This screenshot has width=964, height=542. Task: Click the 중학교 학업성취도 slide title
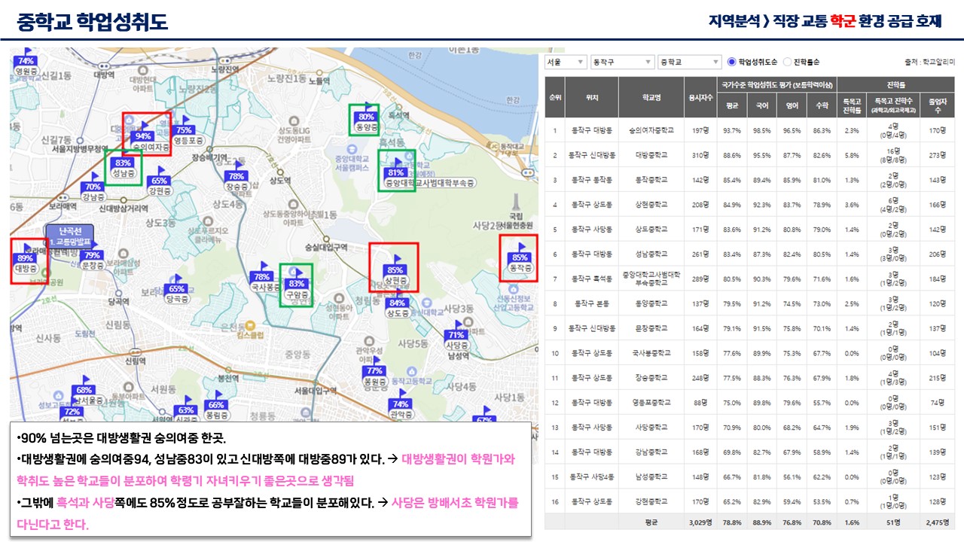[92, 22]
